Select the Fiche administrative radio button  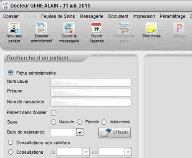click(x=10, y=73)
